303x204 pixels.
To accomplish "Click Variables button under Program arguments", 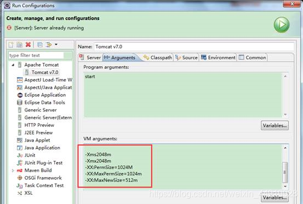I will tap(275, 126).
